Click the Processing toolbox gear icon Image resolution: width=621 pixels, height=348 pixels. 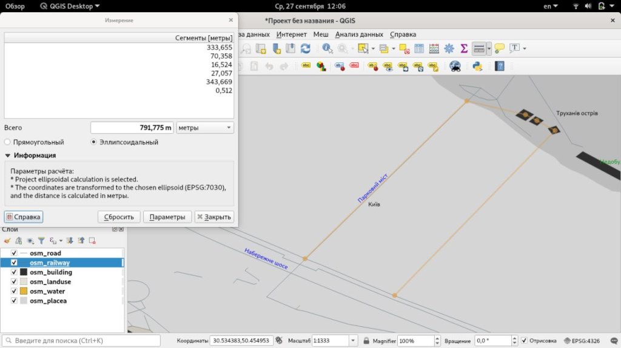[449, 48]
